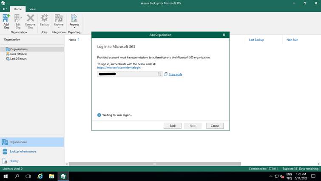
Task: Open Backup Infrastructure view
Action: click(32, 152)
